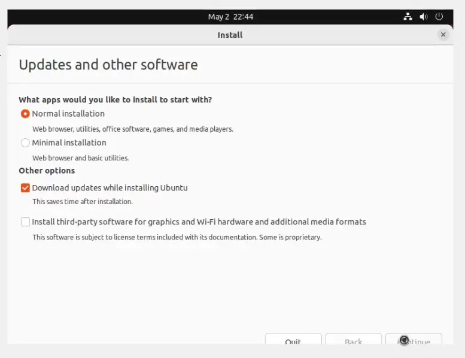The width and height of the screenshot is (465, 358).
Task: Open the clock showing May 2 22:44
Action: tap(230, 17)
